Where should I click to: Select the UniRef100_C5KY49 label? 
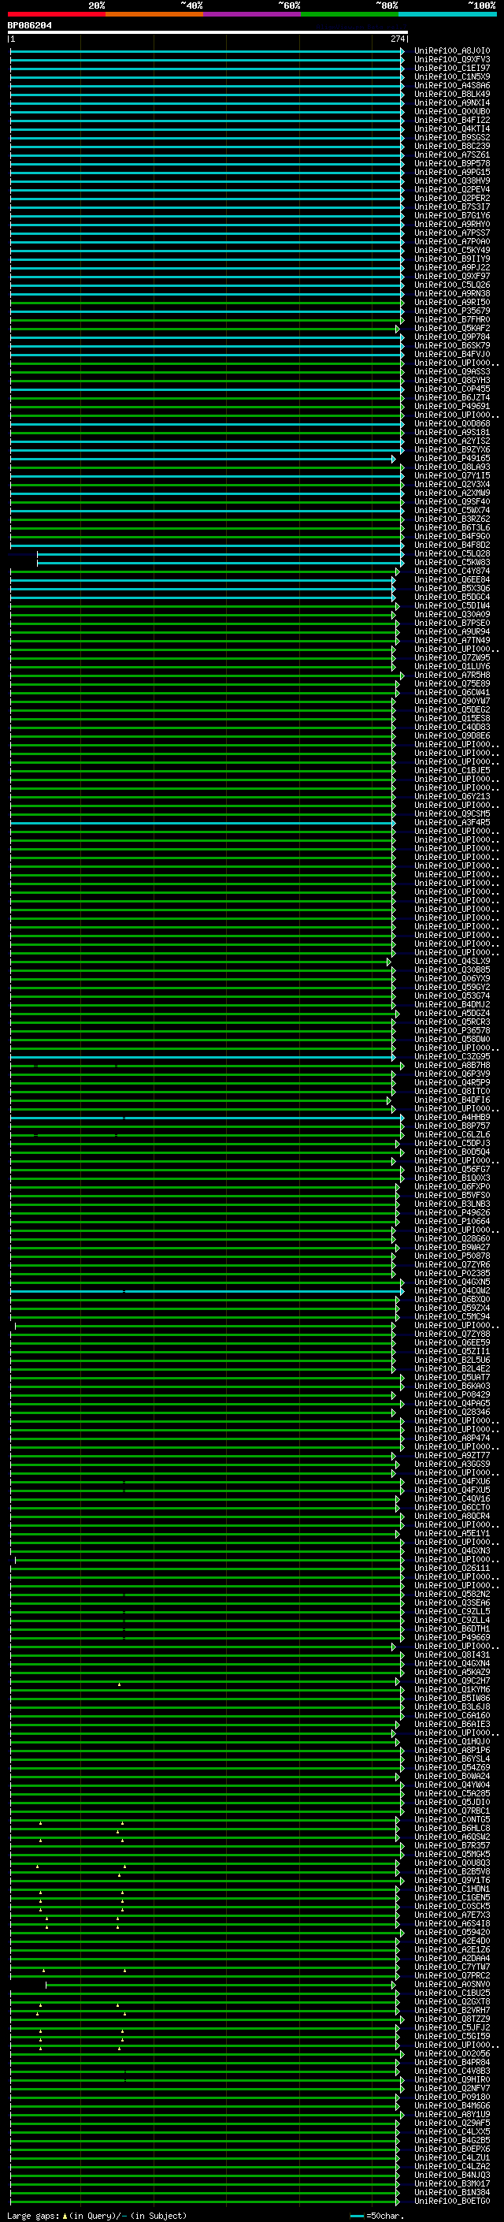click(452, 250)
